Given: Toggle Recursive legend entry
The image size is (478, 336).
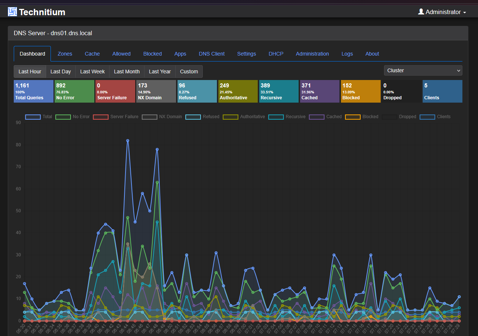Looking at the screenshot, I should pos(287,117).
